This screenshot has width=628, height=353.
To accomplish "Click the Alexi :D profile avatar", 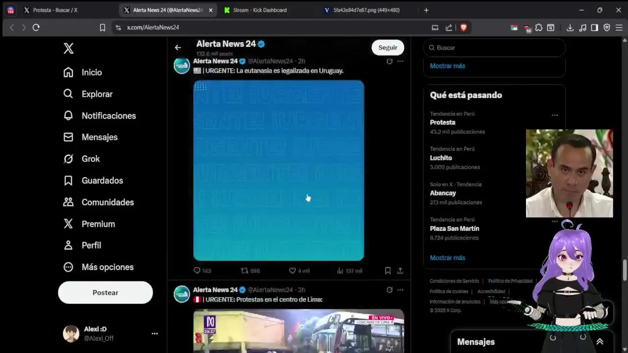I will [x=71, y=333].
